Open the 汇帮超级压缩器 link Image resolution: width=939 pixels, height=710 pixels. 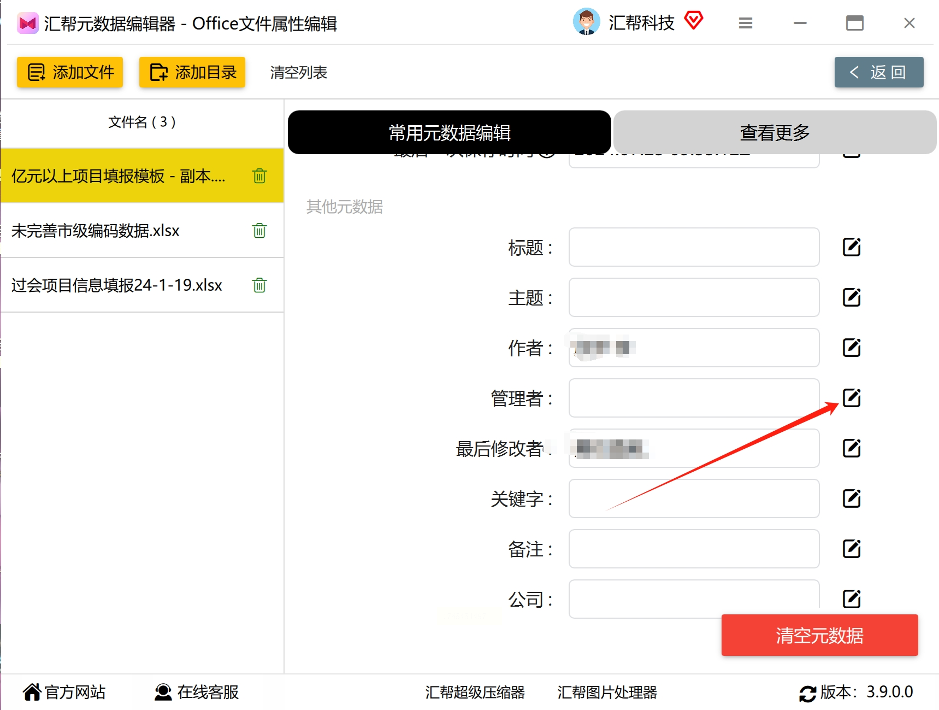pos(475,693)
